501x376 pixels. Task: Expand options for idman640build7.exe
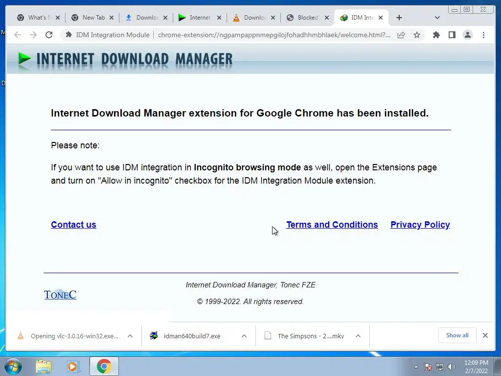tap(244, 336)
